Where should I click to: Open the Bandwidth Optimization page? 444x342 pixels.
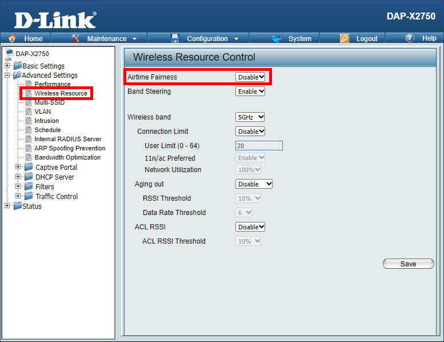click(67, 157)
